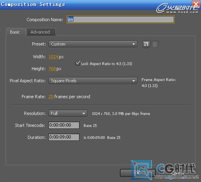Click the Cancel button
Viewport: 201px width, 182px height.
178,173
